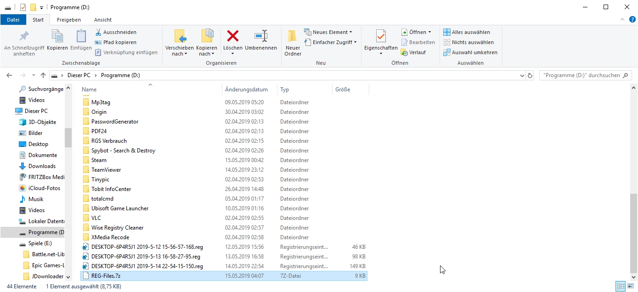Select the Spybot - Search & Destroy folder
Image resolution: width=638 pixels, height=292 pixels.
224,151
